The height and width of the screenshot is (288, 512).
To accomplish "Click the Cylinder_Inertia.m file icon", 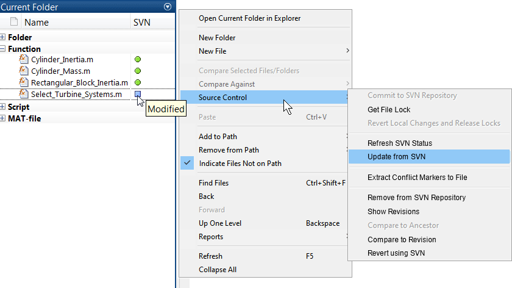I will [24, 59].
